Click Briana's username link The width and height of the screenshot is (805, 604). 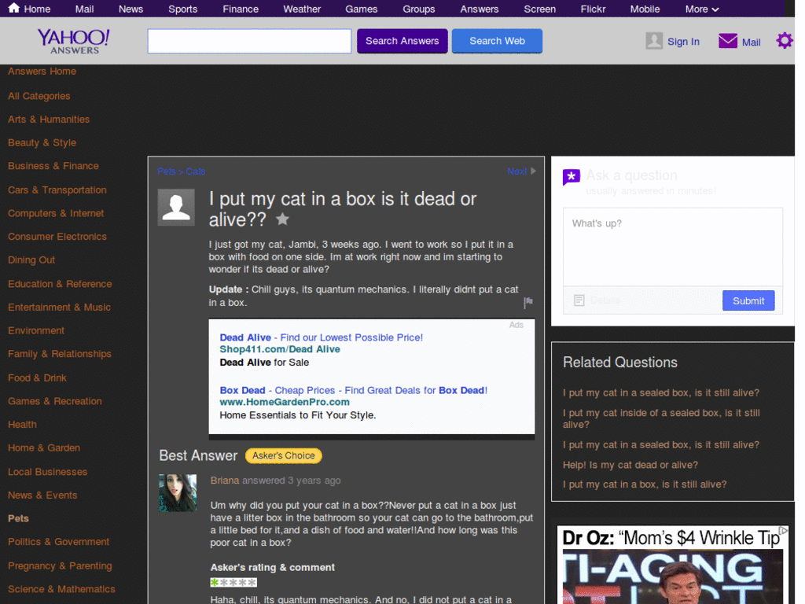pyautogui.click(x=225, y=481)
